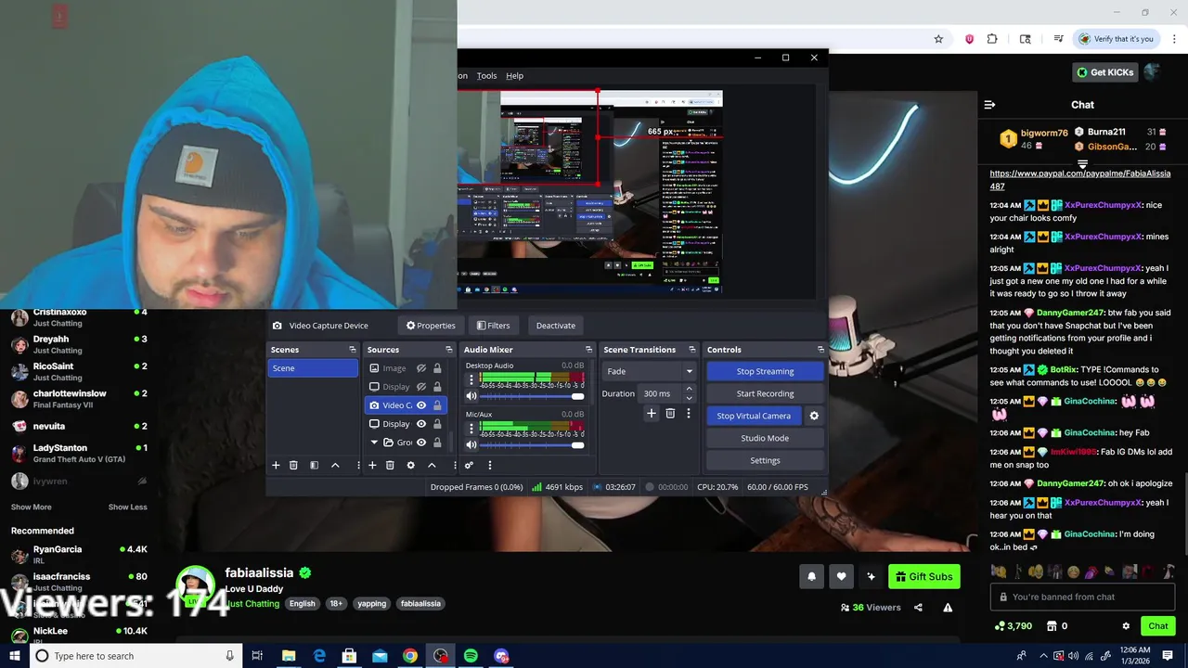Unlock the Image source lock
Screen dimensions: 1188x668
pyautogui.click(x=437, y=368)
